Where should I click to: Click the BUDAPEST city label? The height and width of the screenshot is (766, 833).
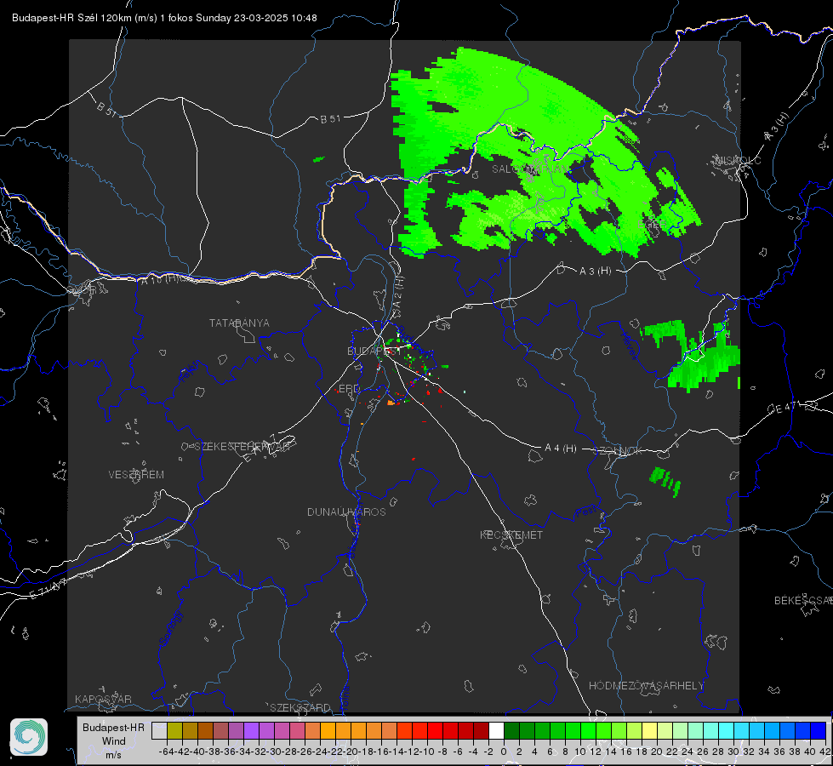pyautogui.click(x=374, y=352)
